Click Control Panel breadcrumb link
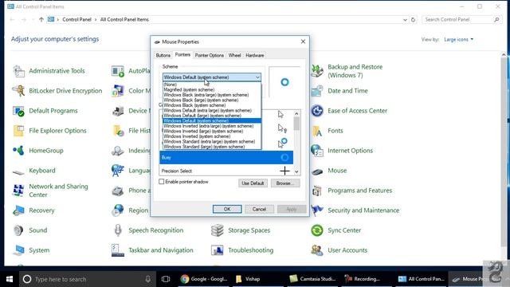510x287 pixels. [x=76, y=19]
